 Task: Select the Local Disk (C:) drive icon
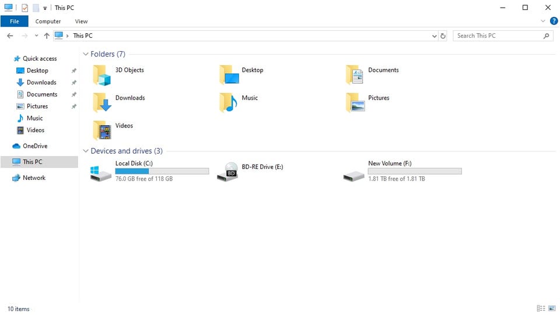[x=100, y=174]
